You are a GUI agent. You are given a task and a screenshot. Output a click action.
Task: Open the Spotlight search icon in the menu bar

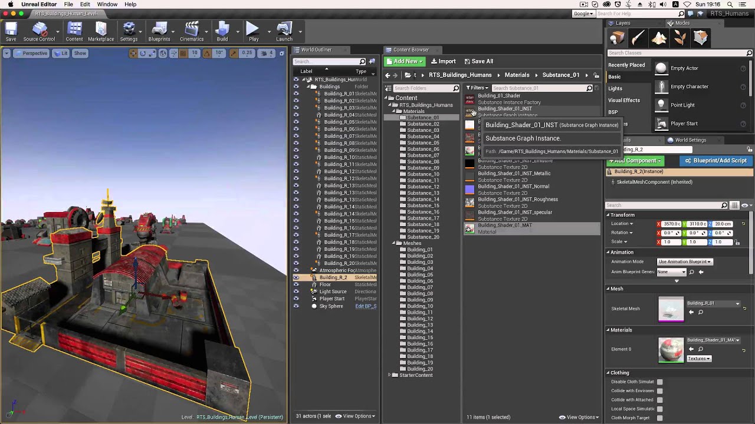point(730,5)
